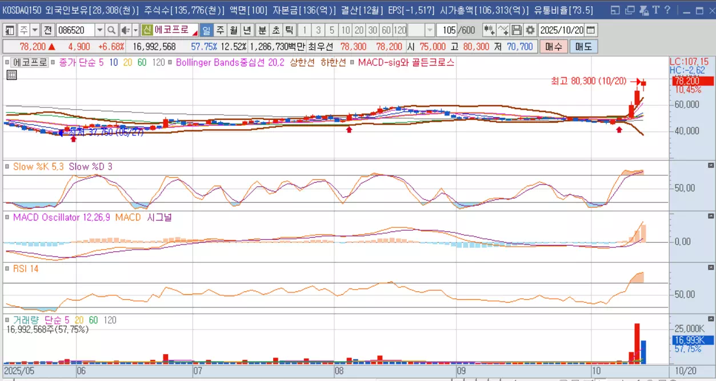Click the stock code field 086520

point(75,30)
